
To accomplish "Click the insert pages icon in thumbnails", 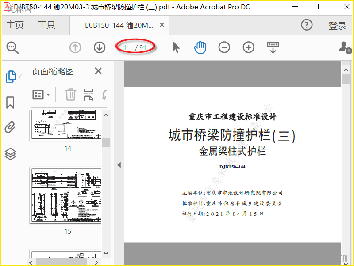I will coord(88,94).
